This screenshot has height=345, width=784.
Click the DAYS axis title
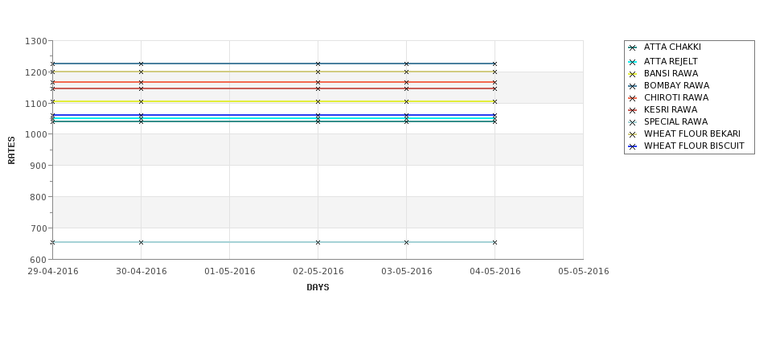(x=318, y=288)
